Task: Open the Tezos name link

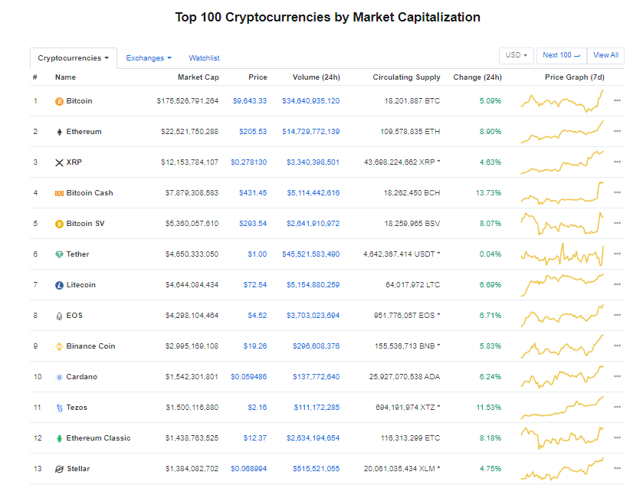Action: click(x=77, y=408)
